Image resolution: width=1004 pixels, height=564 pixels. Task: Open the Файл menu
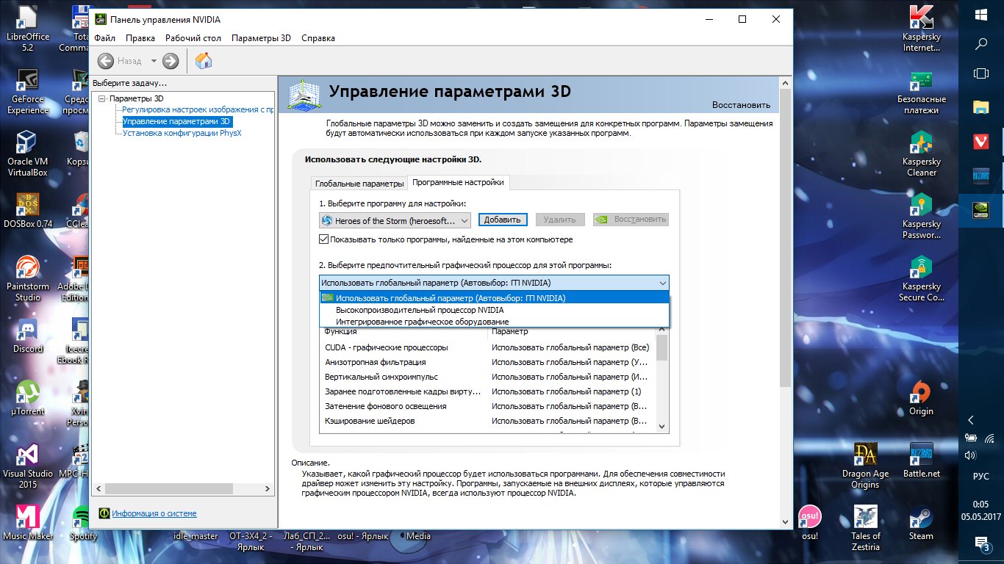104,38
